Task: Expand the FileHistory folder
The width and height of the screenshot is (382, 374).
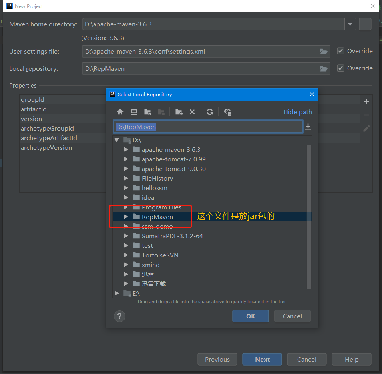Action: click(x=126, y=178)
